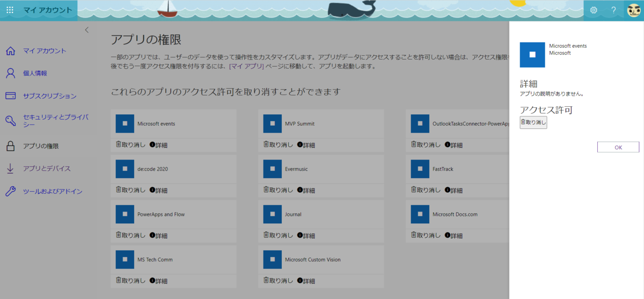
Task: Open アプリとデバイス in sidebar
Action: tap(47, 169)
